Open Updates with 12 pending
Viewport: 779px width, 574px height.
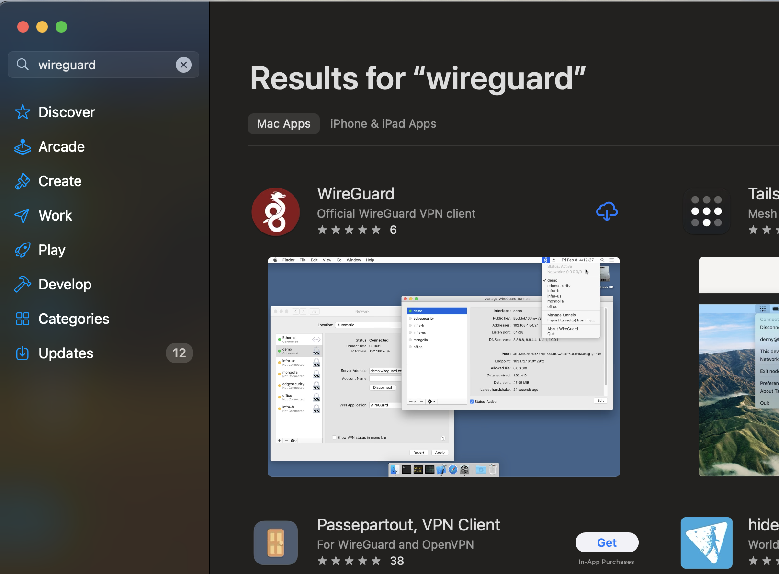(x=66, y=353)
